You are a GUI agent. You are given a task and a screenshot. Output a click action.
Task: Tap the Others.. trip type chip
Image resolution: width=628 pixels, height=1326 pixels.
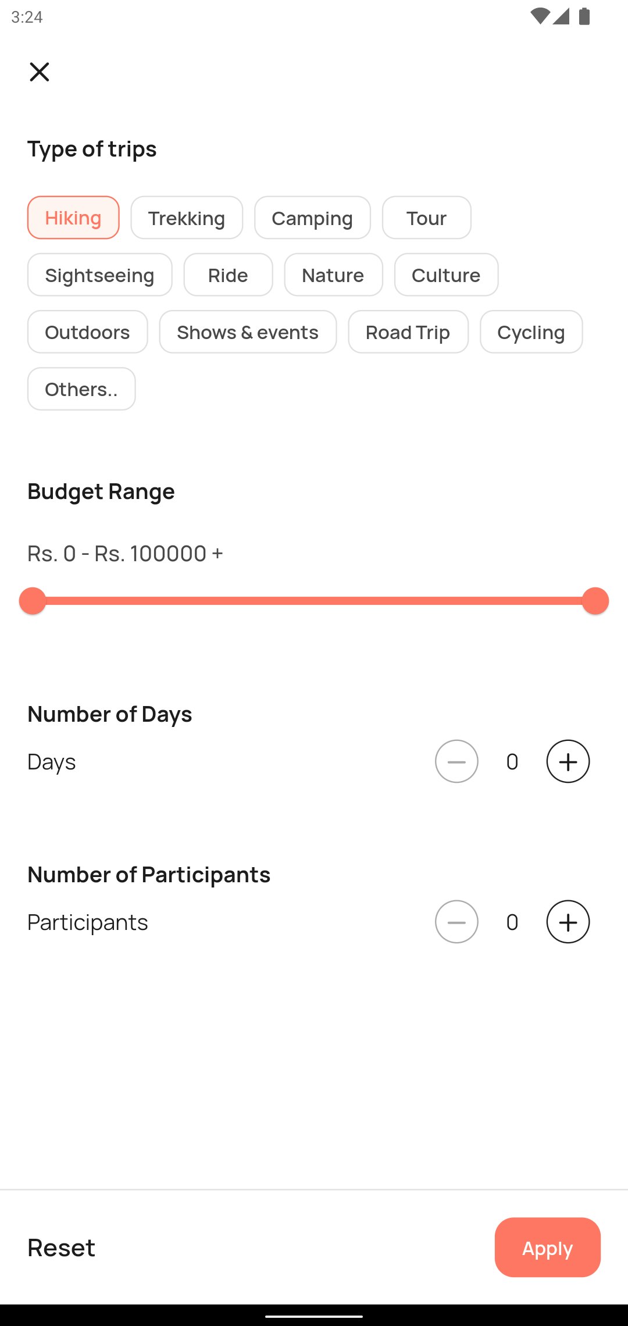click(x=81, y=388)
